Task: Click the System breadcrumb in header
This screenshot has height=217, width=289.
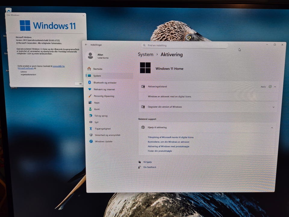Action: pos(146,55)
